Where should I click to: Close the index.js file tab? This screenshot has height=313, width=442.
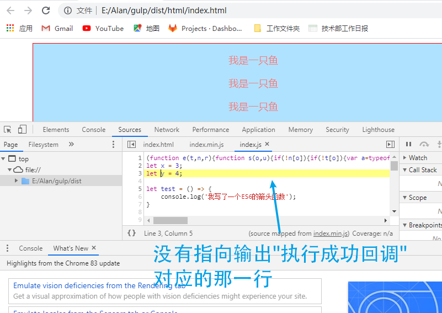point(267,144)
